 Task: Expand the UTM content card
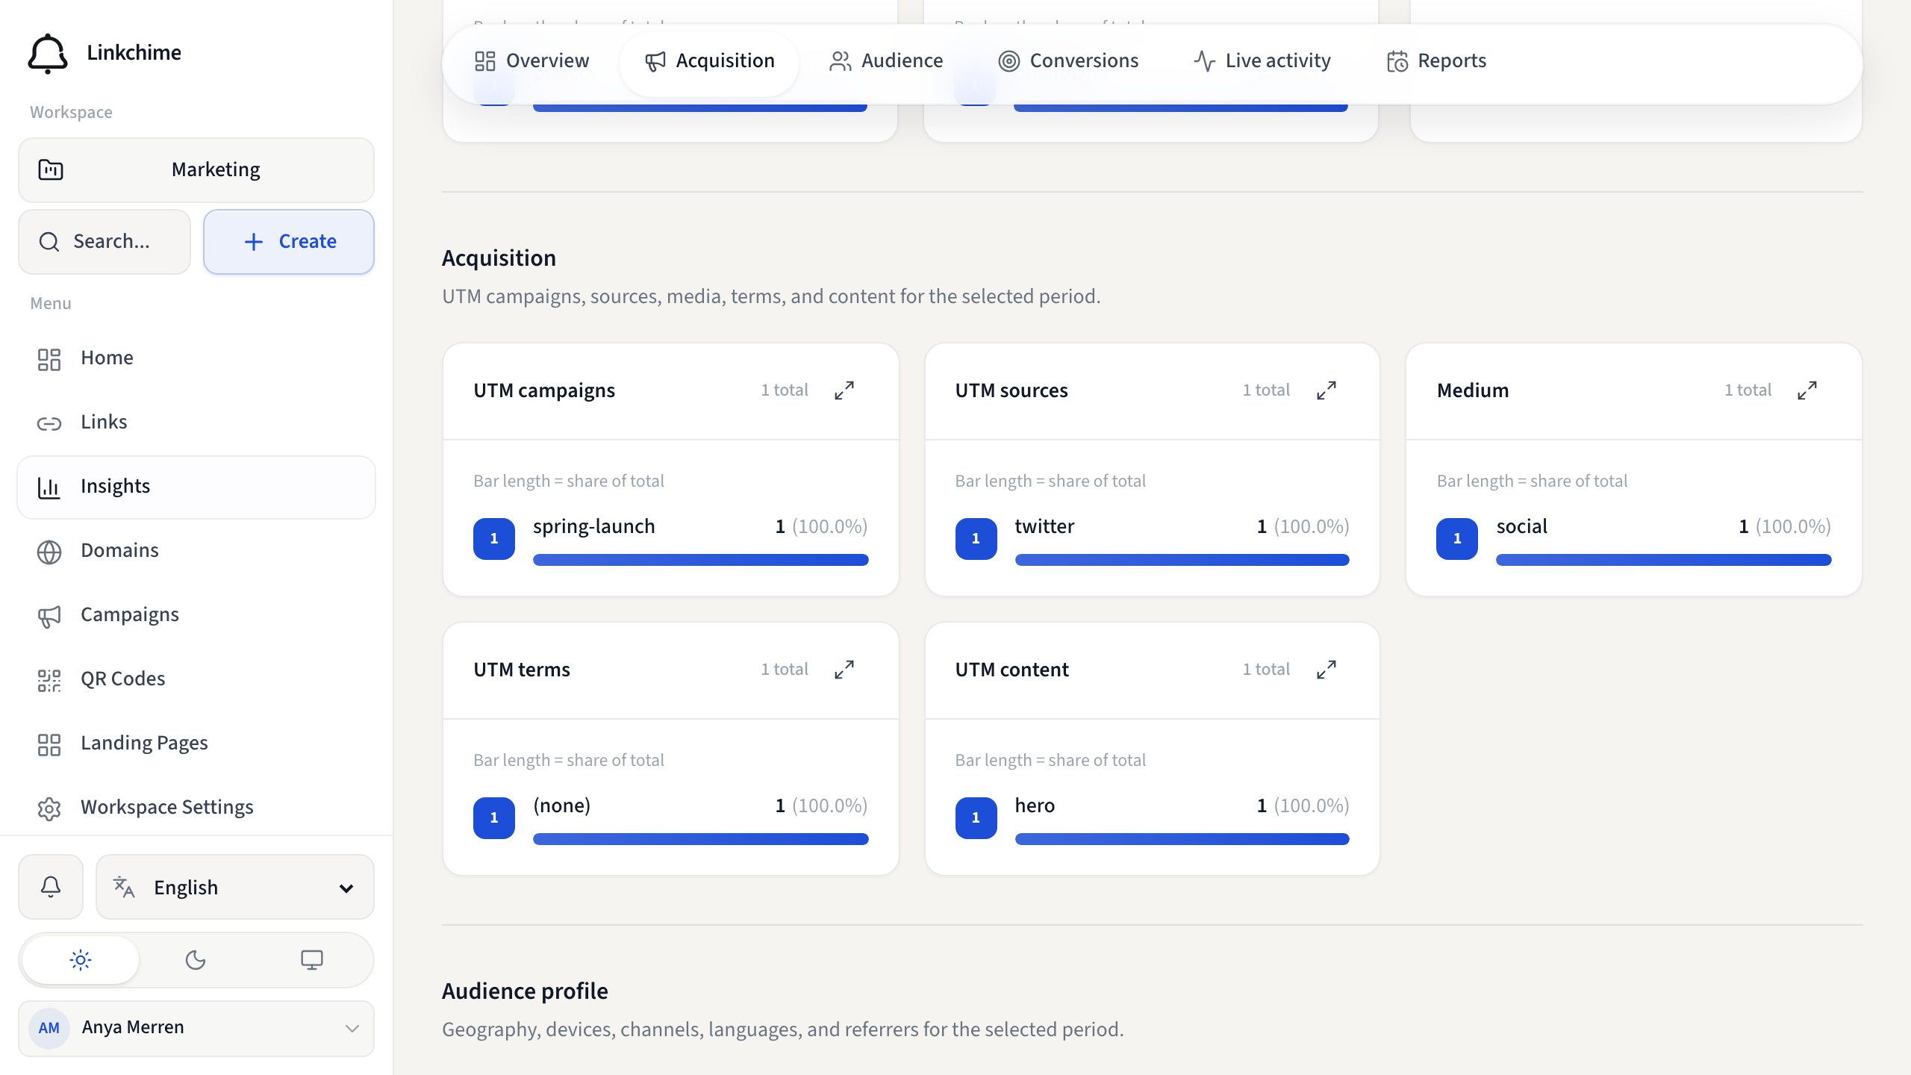[x=1327, y=670]
